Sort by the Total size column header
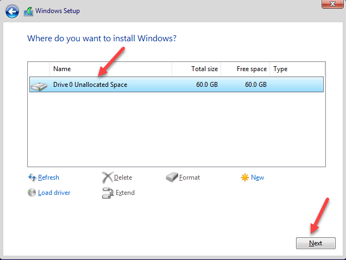This screenshot has height=260, width=346. click(x=197, y=69)
